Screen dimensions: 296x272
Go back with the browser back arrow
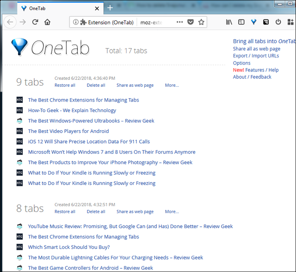coord(10,22)
